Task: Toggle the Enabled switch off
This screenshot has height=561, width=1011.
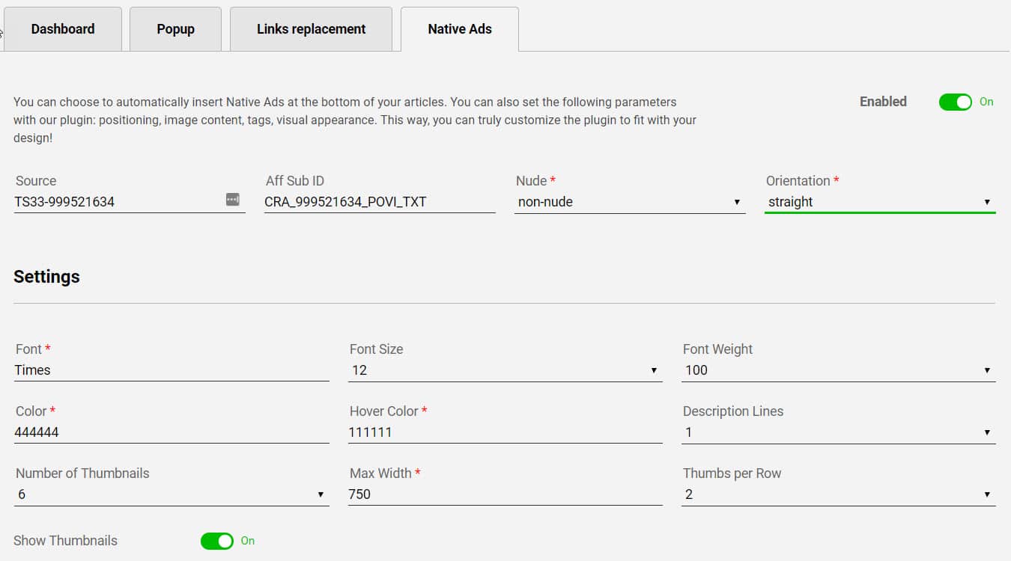Action: 955,102
